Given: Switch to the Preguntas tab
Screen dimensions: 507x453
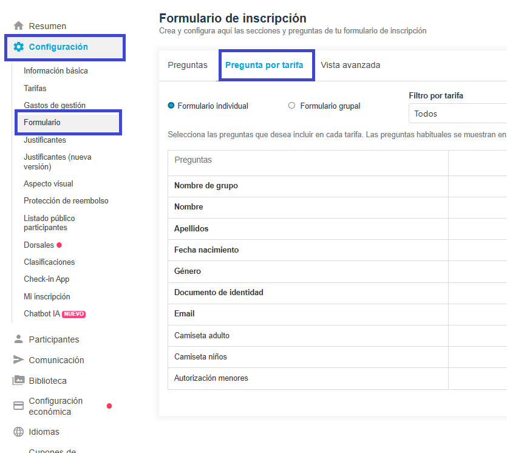Looking at the screenshot, I should point(188,65).
